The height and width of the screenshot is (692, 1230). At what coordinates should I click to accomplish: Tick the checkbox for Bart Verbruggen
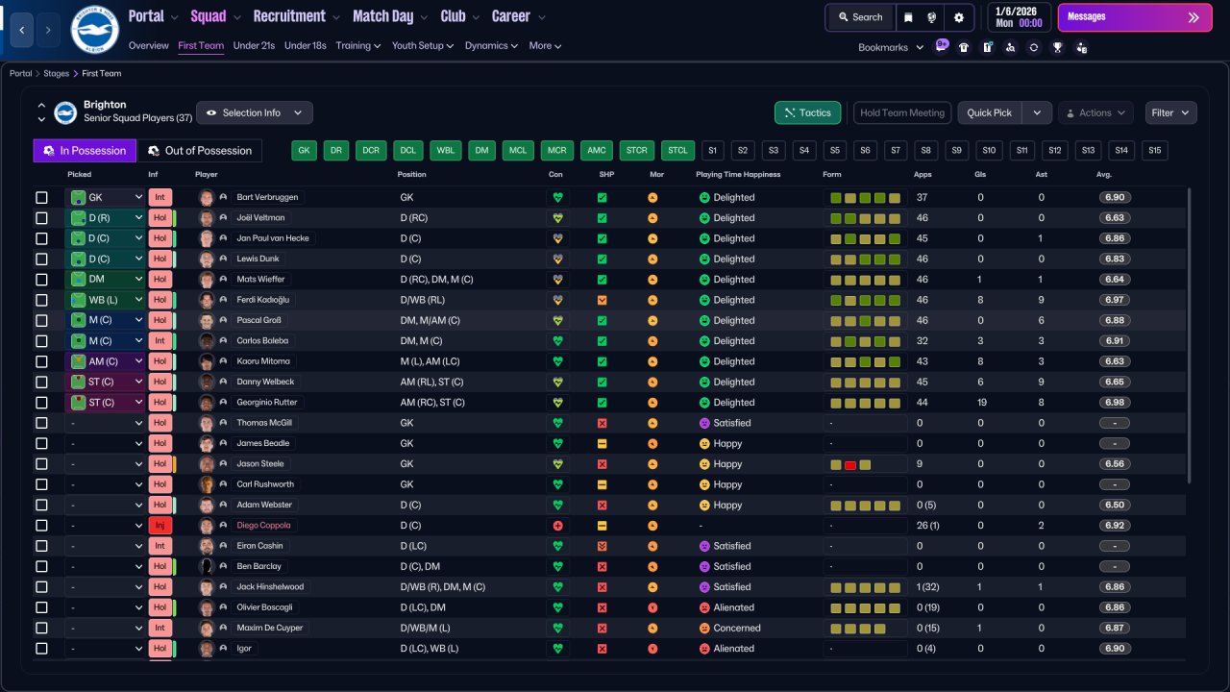pyautogui.click(x=41, y=197)
